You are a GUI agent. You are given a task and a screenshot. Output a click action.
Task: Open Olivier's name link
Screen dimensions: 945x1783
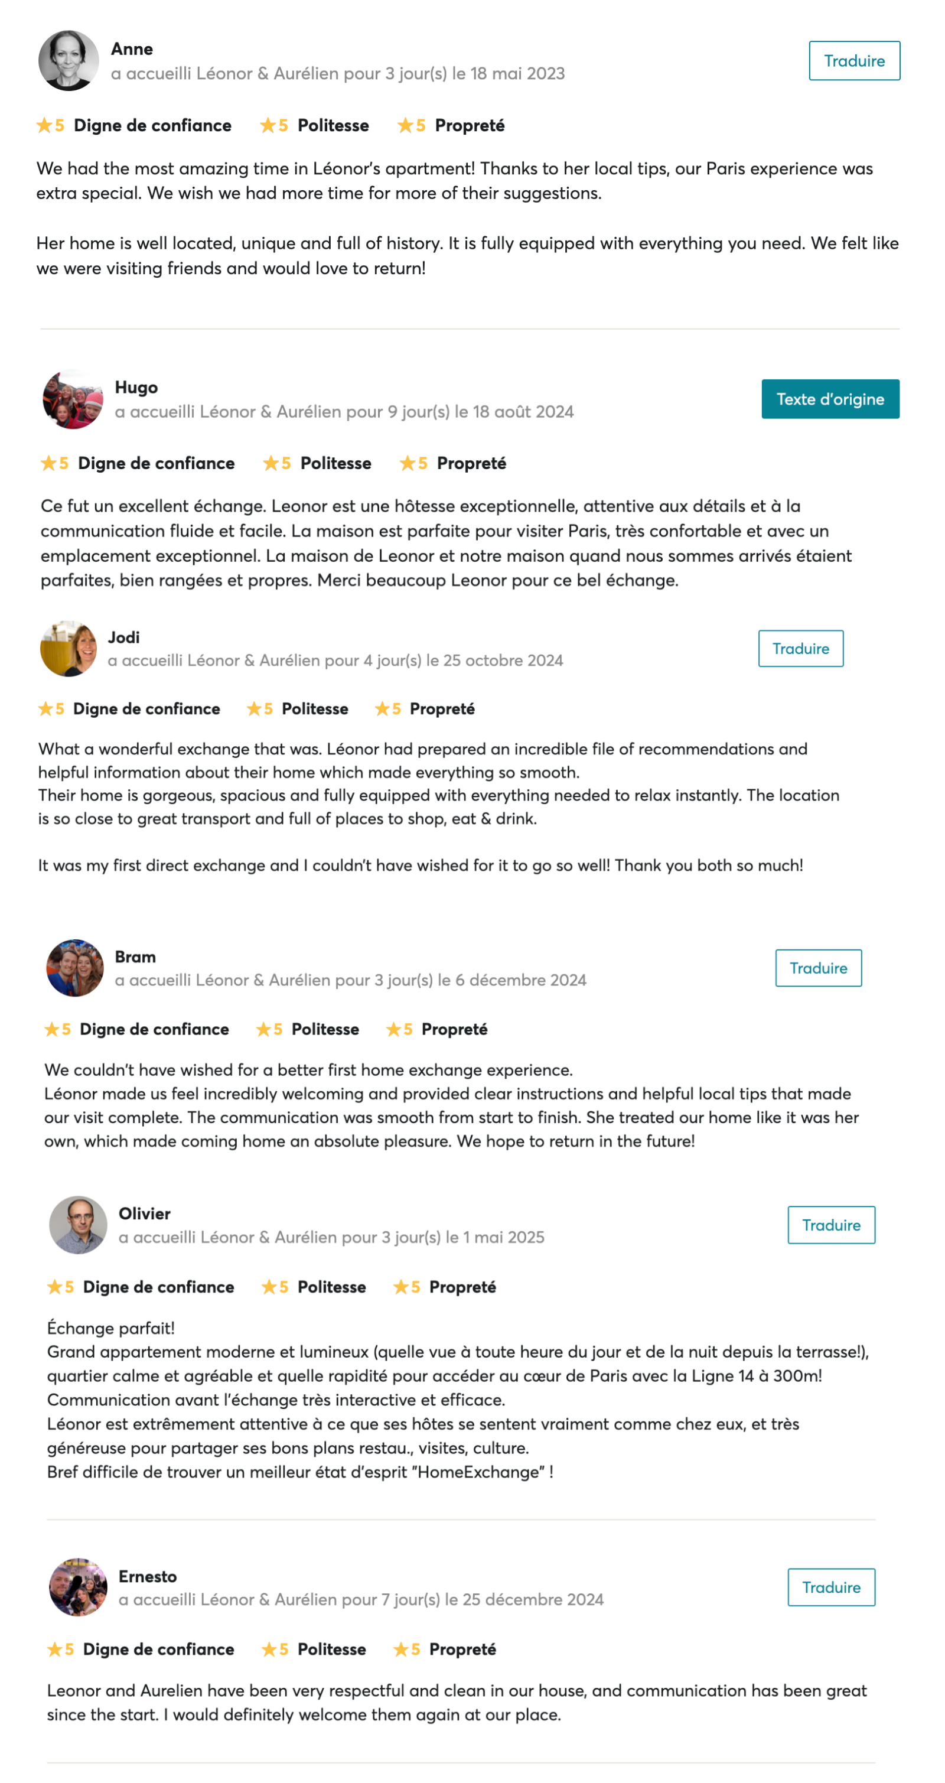coord(145,1213)
